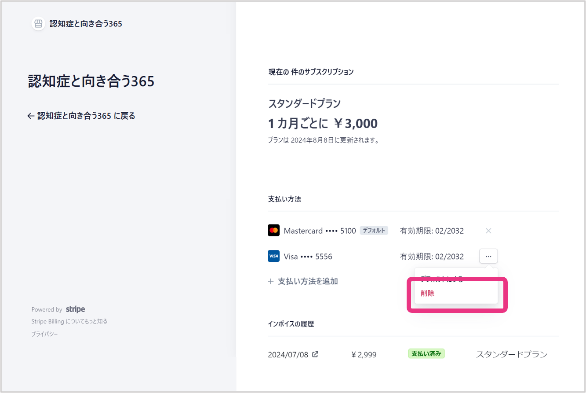Click the デフォルト badge beside Mastercard

(x=374, y=231)
